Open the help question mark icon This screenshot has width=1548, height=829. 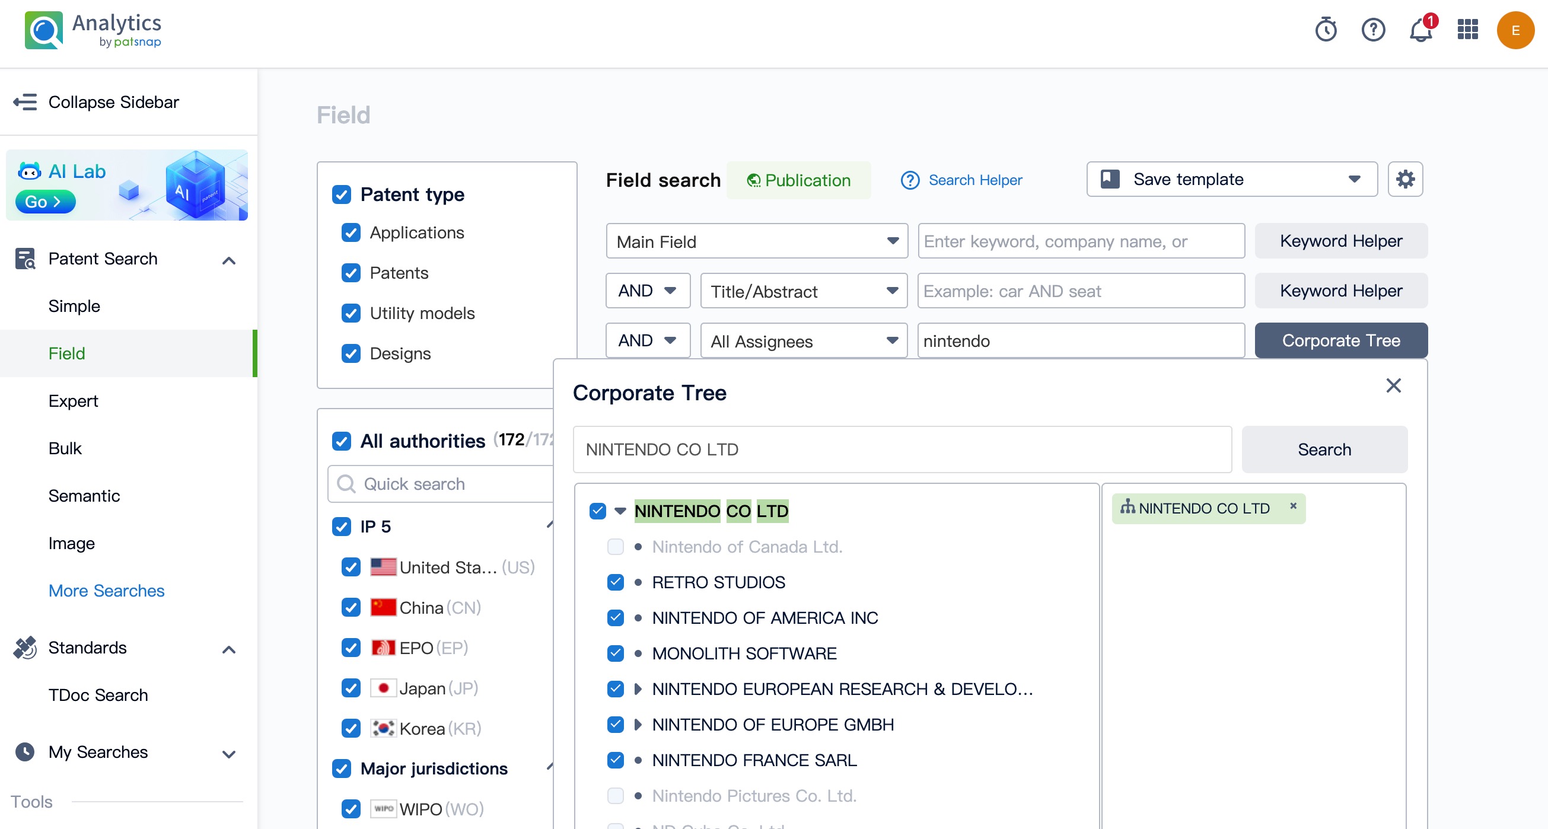pos(1373,30)
